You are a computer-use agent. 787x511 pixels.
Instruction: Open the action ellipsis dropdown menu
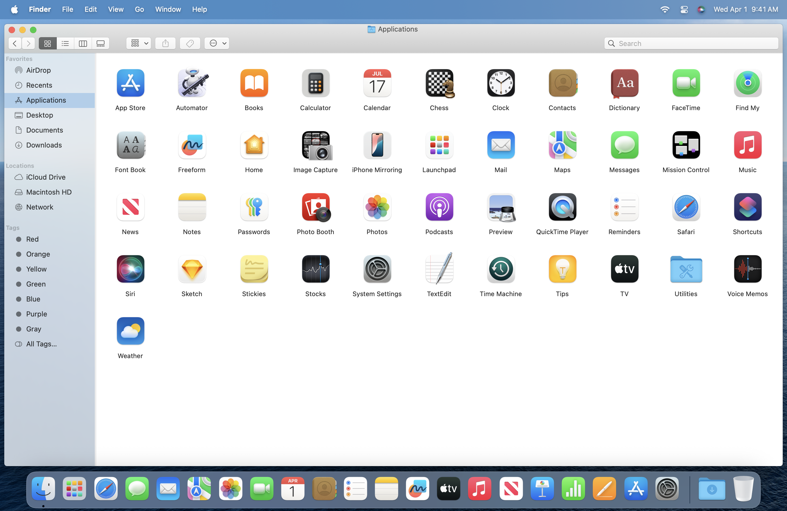(x=217, y=43)
